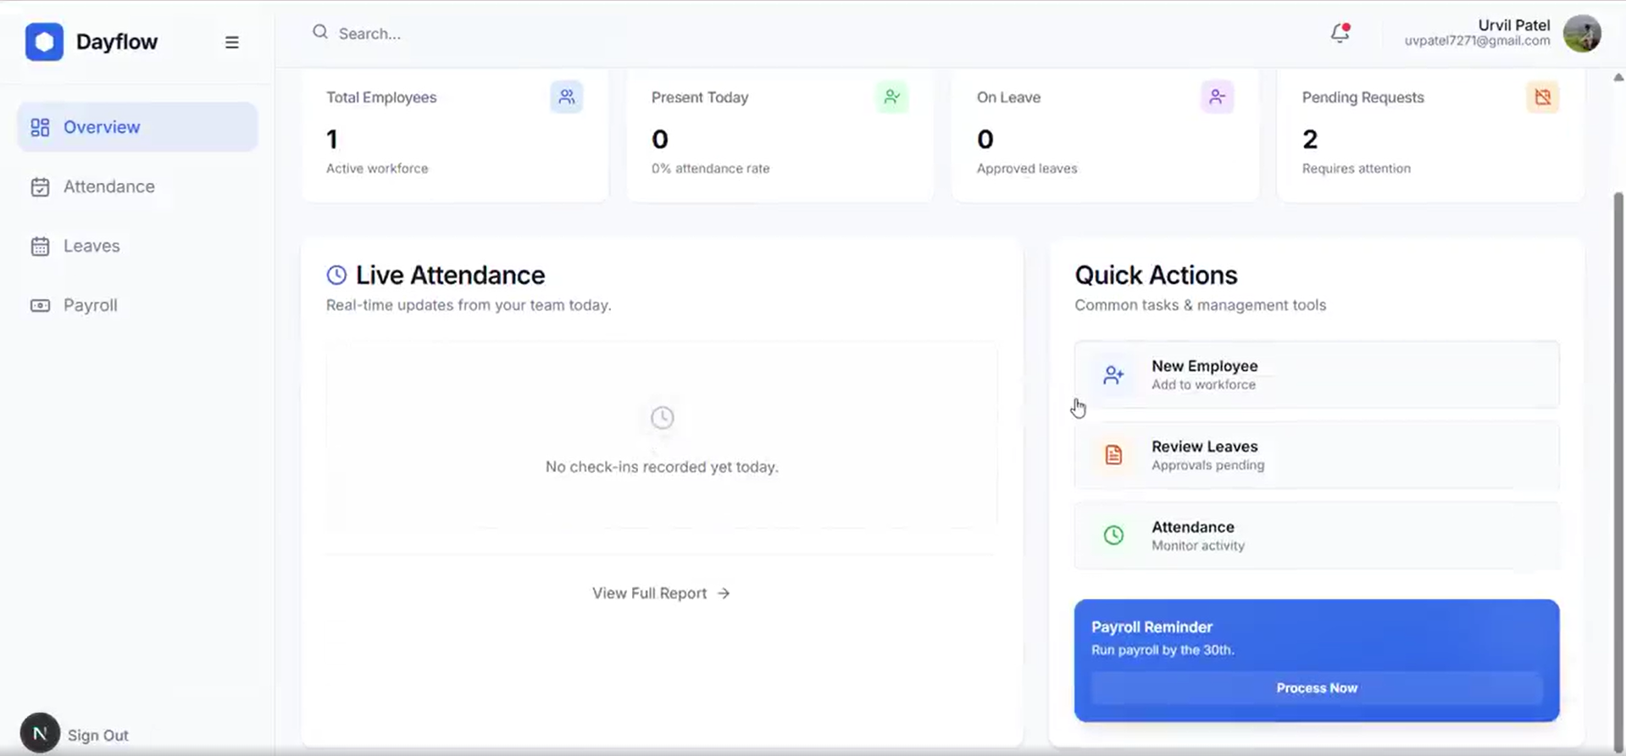This screenshot has height=756, width=1626.
Task: Click the user profile avatar picture
Action: 1581,34
